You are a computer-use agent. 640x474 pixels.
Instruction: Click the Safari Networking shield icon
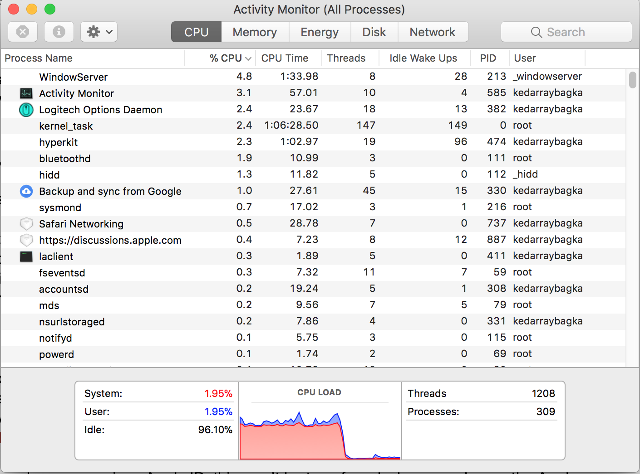click(26, 224)
